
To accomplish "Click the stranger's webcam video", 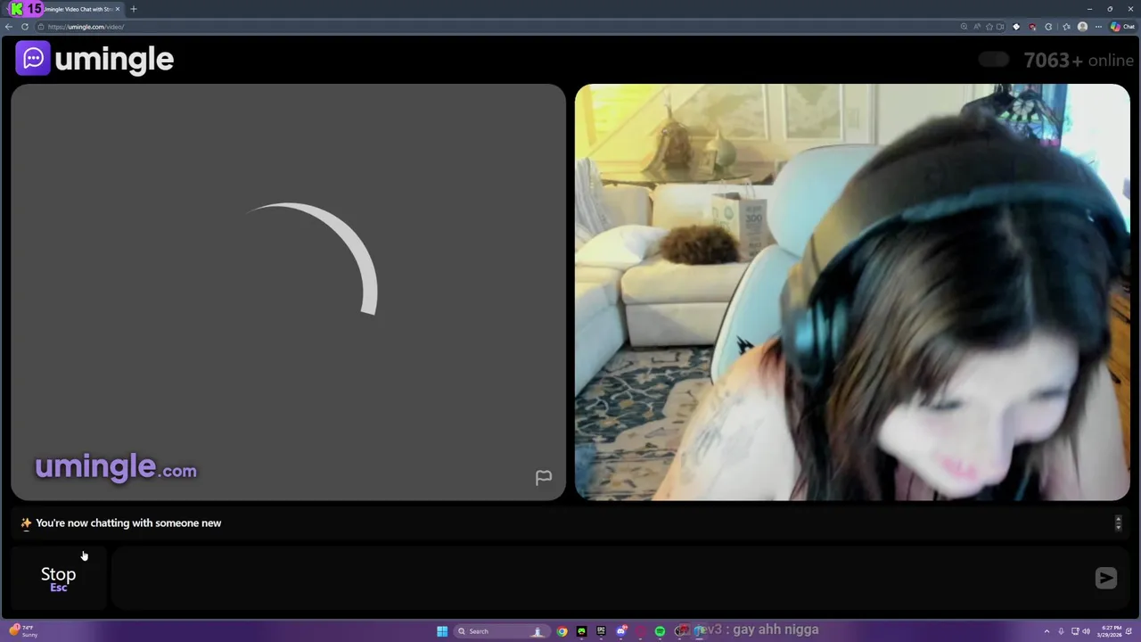I will [x=852, y=292].
